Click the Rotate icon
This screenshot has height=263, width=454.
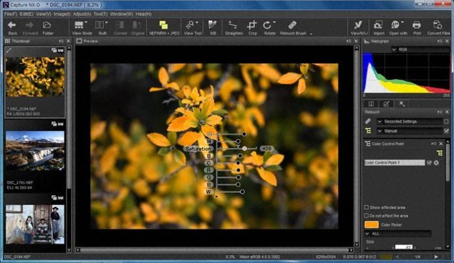(270, 27)
